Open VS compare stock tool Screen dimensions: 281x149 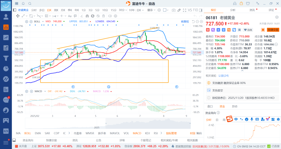(x=190, y=10)
